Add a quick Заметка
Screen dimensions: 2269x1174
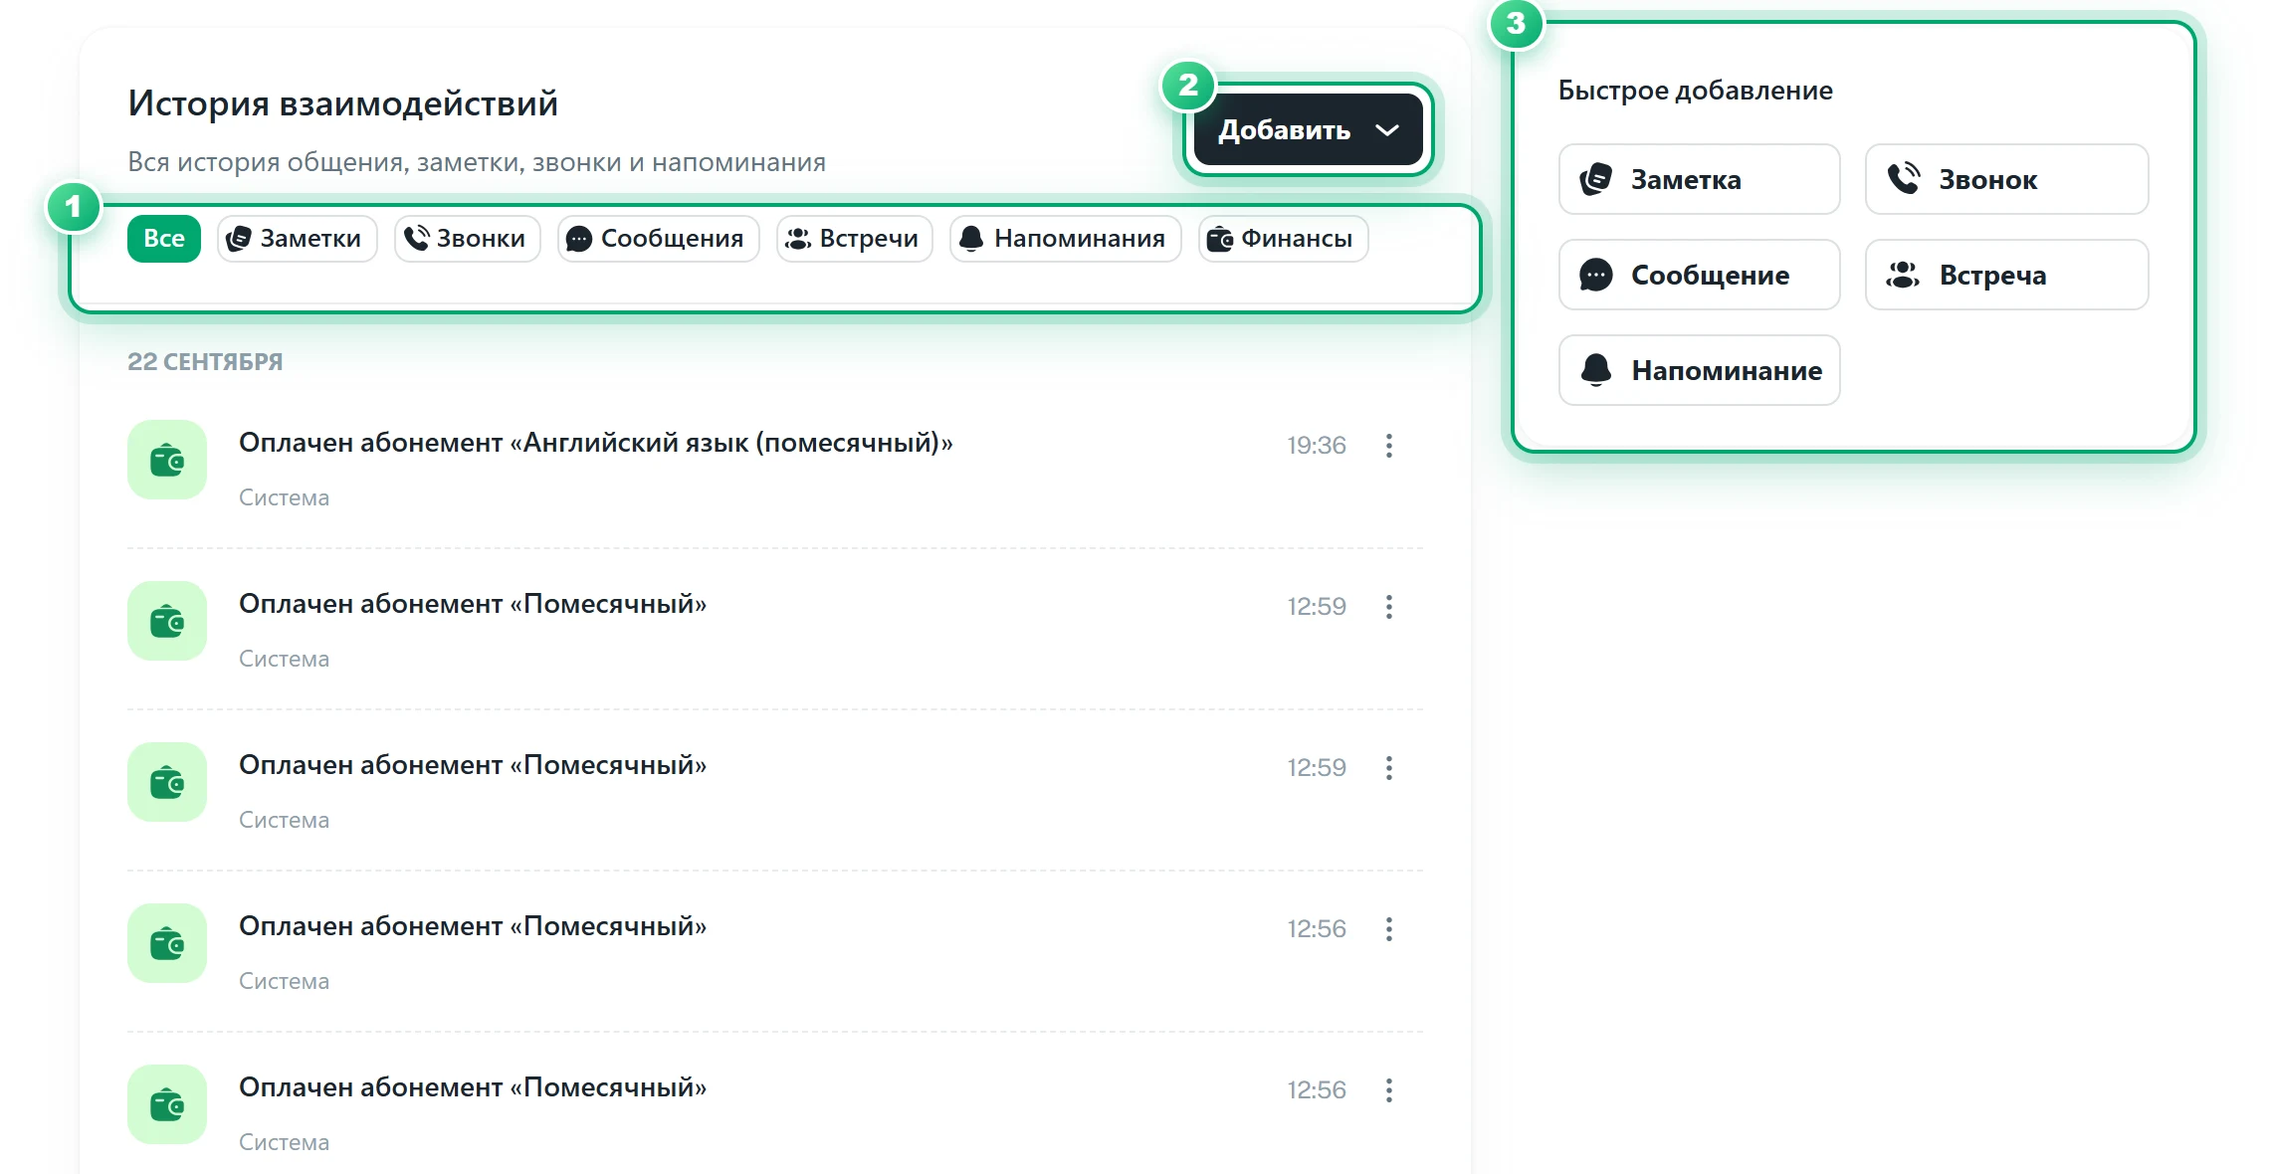1699,179
